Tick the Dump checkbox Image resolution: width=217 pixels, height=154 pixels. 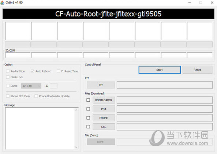click(x=8, y=86)
